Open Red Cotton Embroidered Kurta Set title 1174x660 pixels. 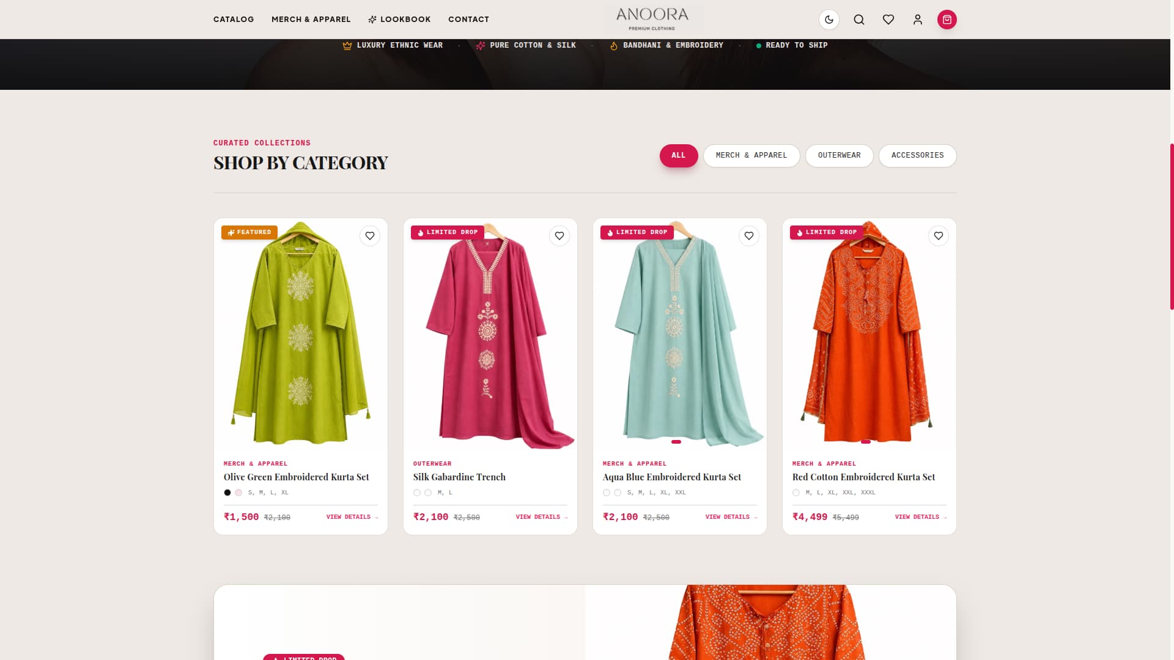pos(863,477)
